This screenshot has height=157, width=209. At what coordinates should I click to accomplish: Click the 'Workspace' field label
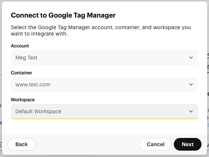click(x=22, y=100)
